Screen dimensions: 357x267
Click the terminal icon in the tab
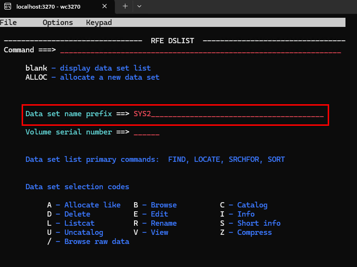[x=8, y=6]
